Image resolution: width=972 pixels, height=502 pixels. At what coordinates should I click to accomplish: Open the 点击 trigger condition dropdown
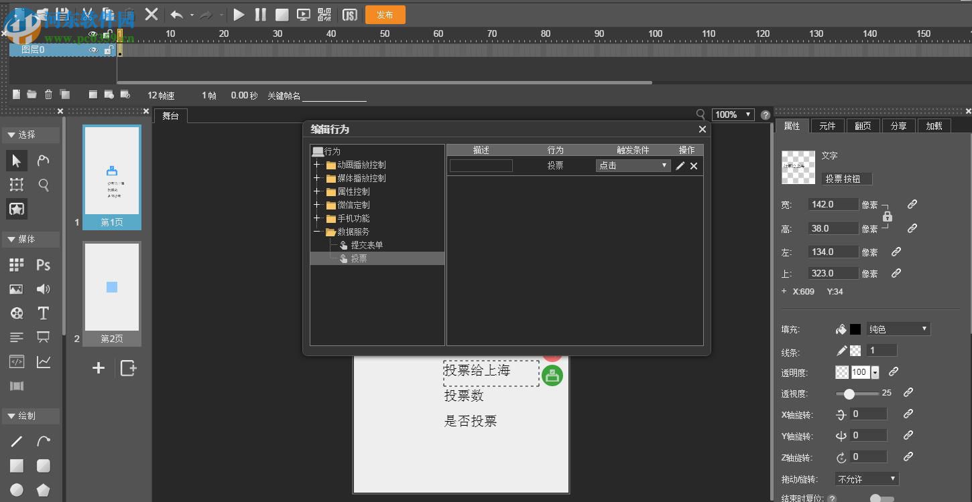pyautogui.click(x=632, y=165)
